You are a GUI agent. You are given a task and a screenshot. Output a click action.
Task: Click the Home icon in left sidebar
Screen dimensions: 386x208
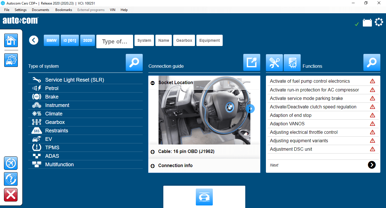click(x=11, y=40)
